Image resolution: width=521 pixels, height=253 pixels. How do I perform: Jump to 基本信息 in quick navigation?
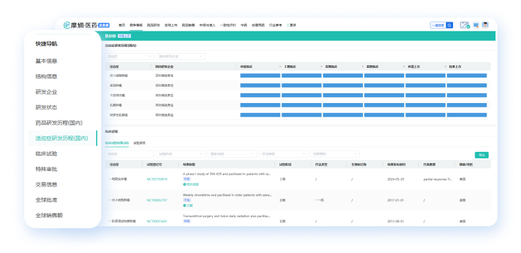click(x=46, y=61)
